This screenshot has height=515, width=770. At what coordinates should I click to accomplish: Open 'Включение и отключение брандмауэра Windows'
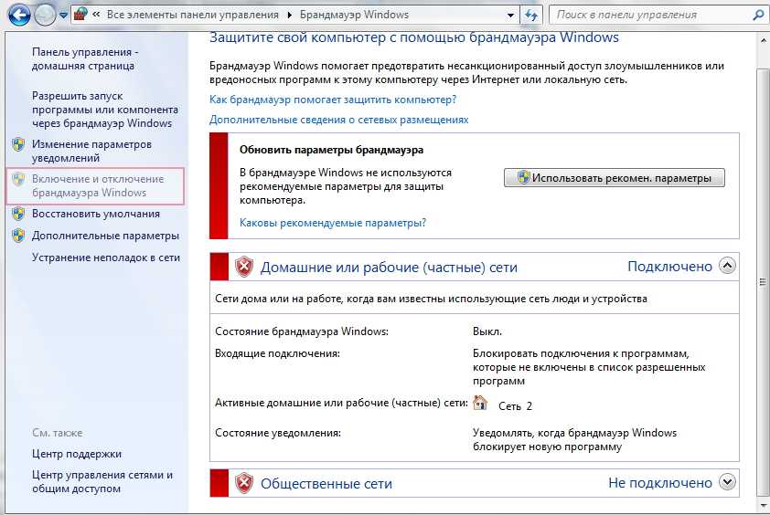click(98, 186)
